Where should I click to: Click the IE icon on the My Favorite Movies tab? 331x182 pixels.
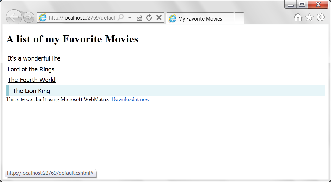172,18
